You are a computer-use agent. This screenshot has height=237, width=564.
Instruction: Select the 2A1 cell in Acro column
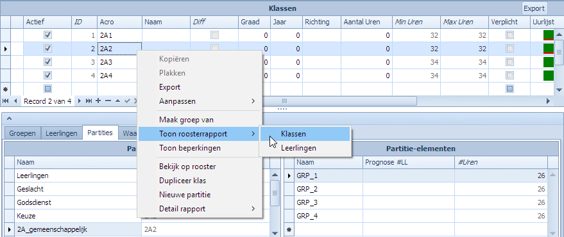point(119,35)
